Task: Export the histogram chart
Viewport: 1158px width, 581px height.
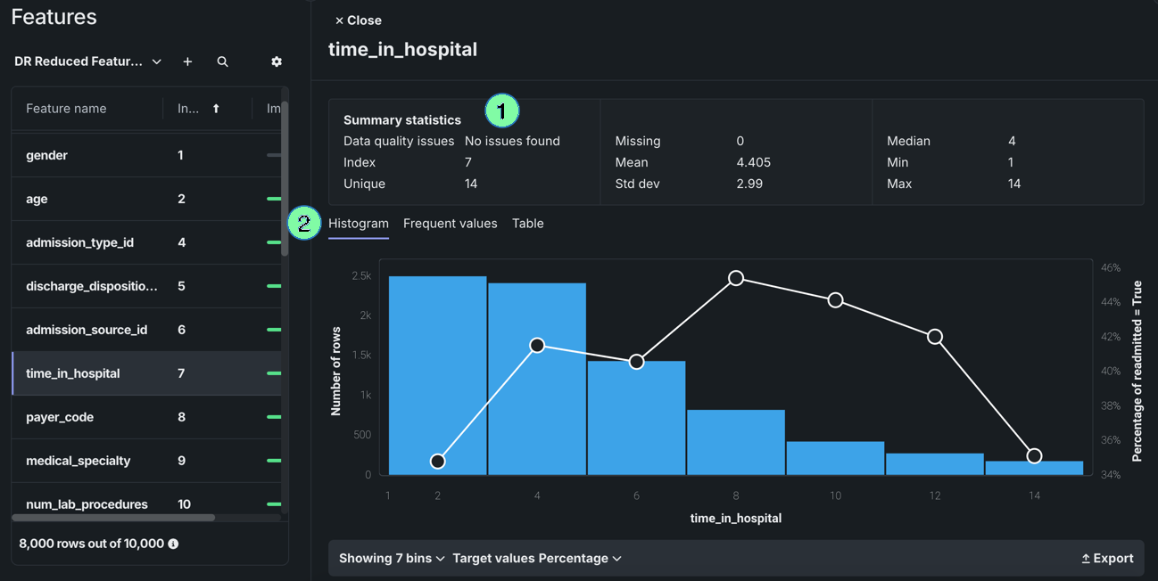Action: [x=1107, y=559]
